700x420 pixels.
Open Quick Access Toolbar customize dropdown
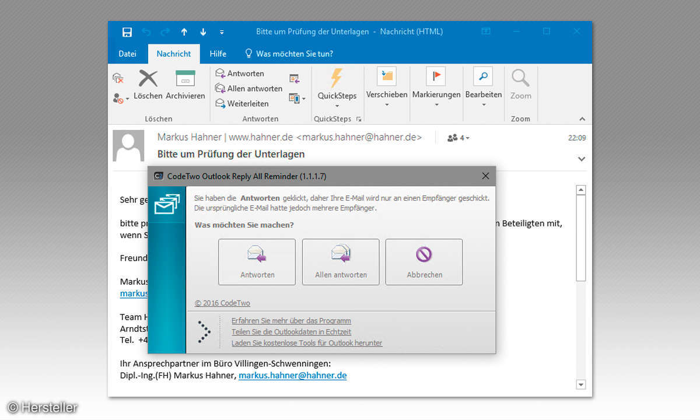point(222,32)
